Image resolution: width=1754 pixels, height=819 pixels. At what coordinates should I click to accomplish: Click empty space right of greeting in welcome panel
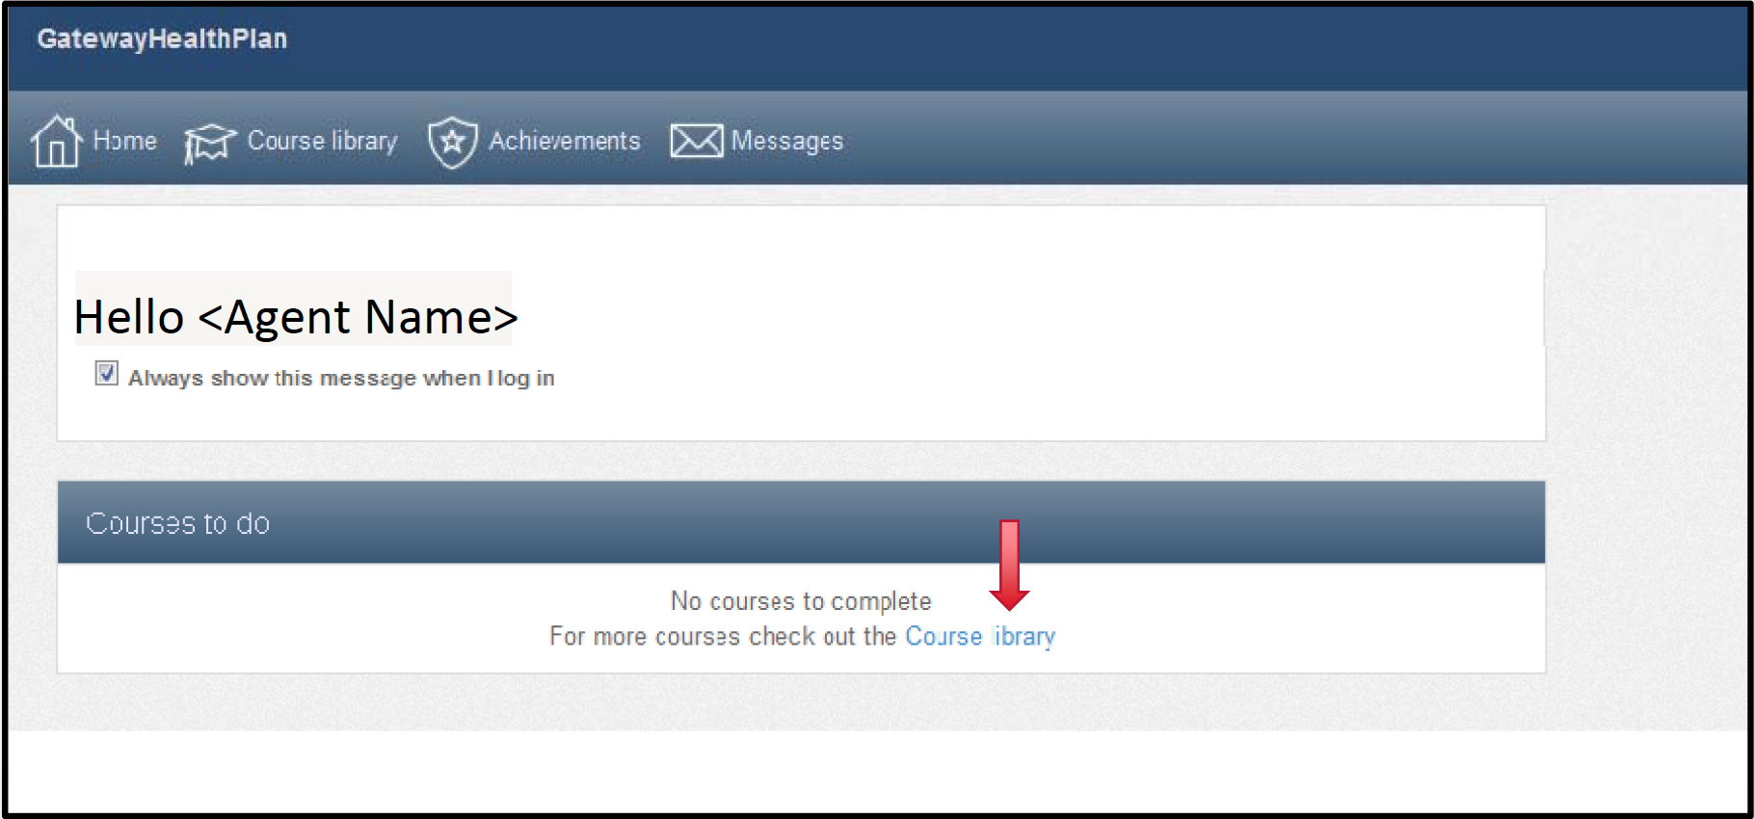1031,318
